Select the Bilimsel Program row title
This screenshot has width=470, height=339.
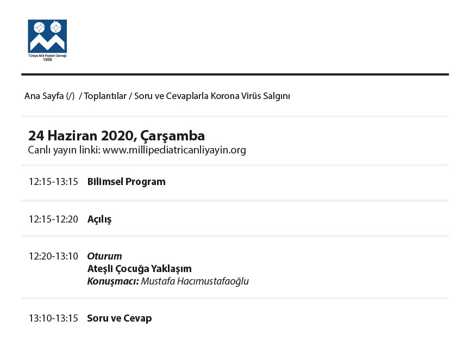[x=126, y=182]
